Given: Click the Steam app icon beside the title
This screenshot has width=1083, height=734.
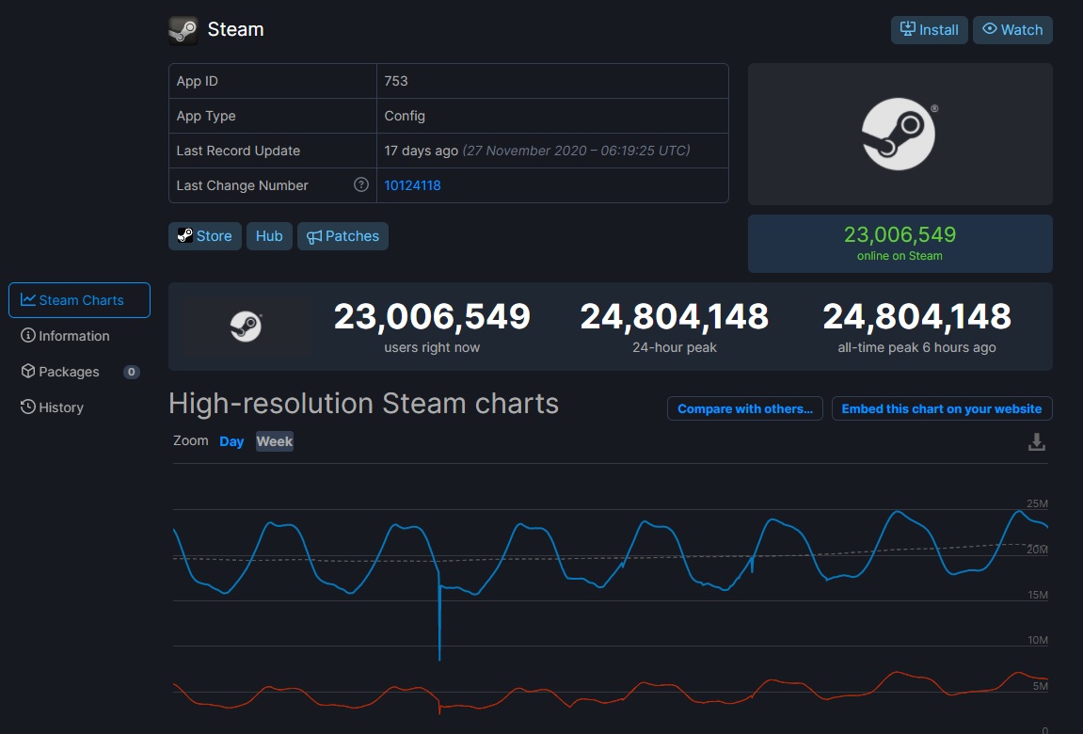Looking at the screenshot, I should click(183, 30).
